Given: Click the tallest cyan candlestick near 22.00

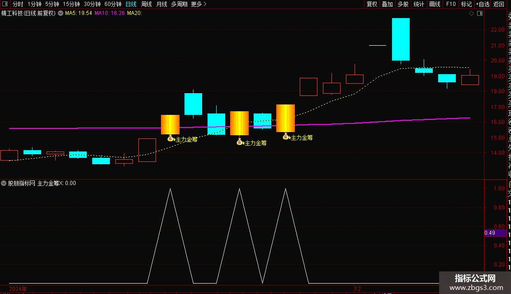Looking at the screenshot, I should (401, 39).
